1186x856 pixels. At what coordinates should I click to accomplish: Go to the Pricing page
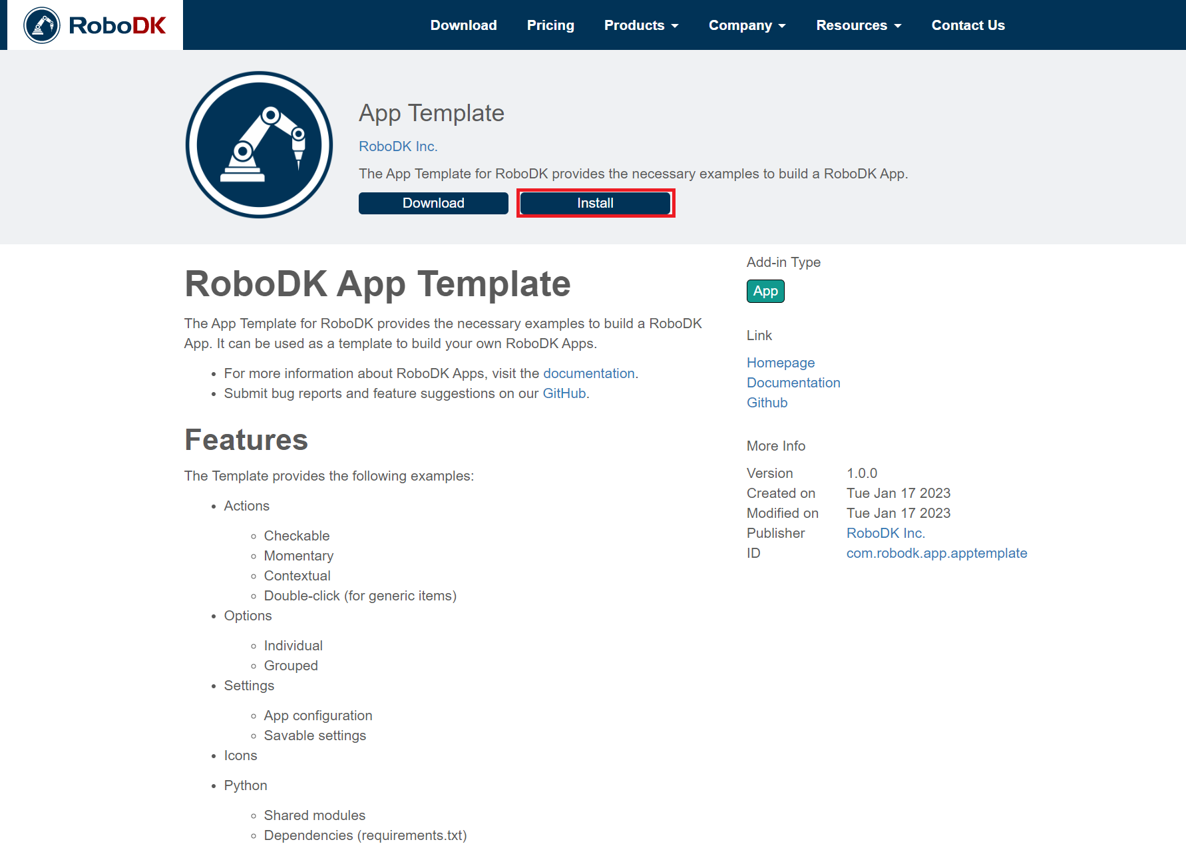pos(550,25)
